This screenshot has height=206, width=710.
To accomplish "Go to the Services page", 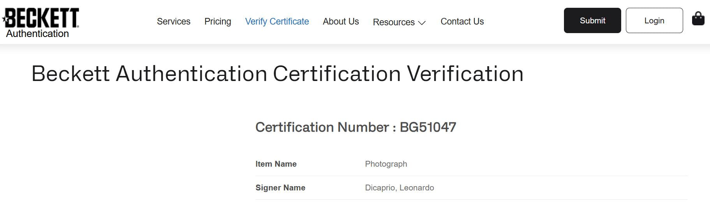I will [174, 21].
